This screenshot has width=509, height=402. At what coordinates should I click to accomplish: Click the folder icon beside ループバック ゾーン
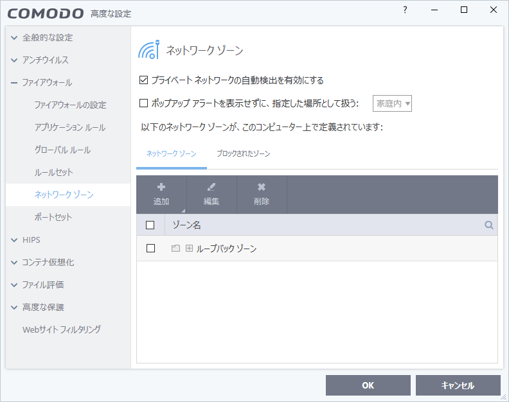(175, 249)
